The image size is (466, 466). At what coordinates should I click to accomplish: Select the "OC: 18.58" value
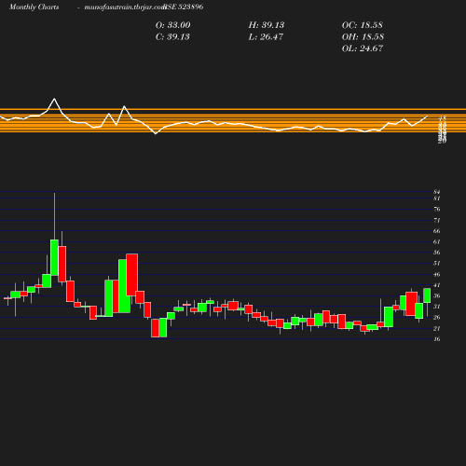tap(363, 25)
